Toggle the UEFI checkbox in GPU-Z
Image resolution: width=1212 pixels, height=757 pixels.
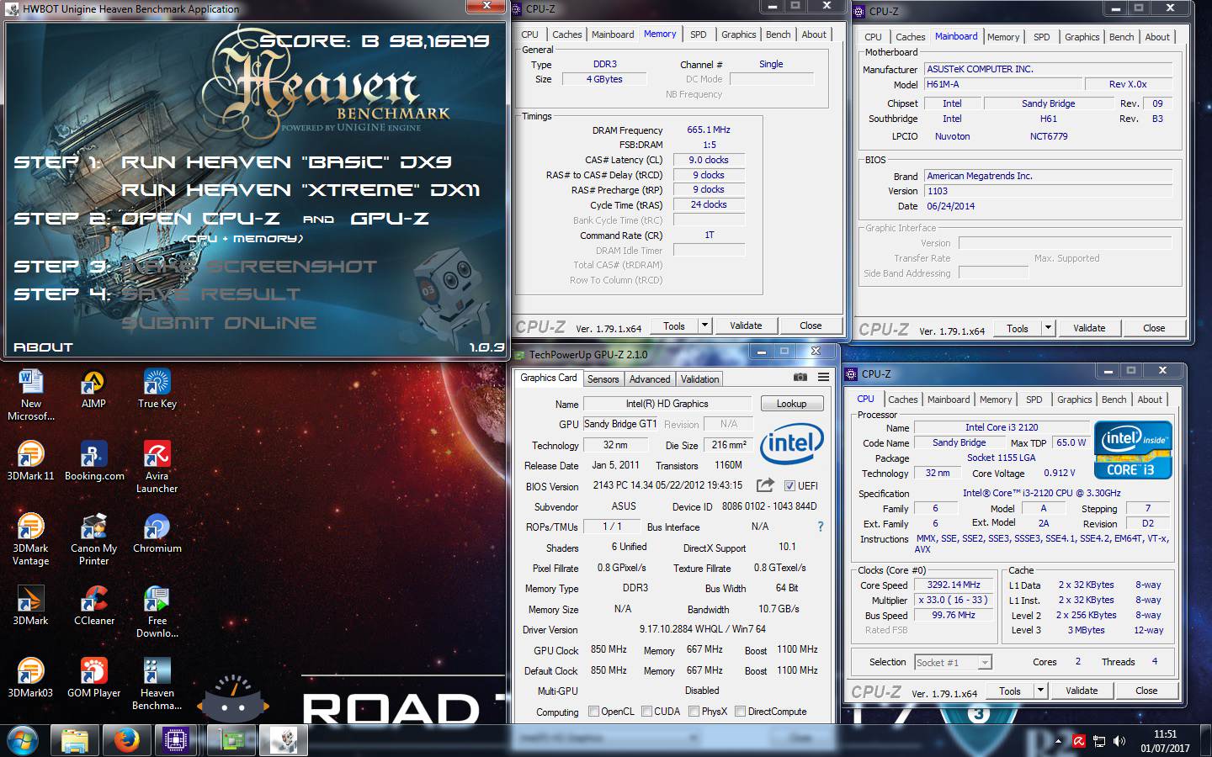point(789,485)
